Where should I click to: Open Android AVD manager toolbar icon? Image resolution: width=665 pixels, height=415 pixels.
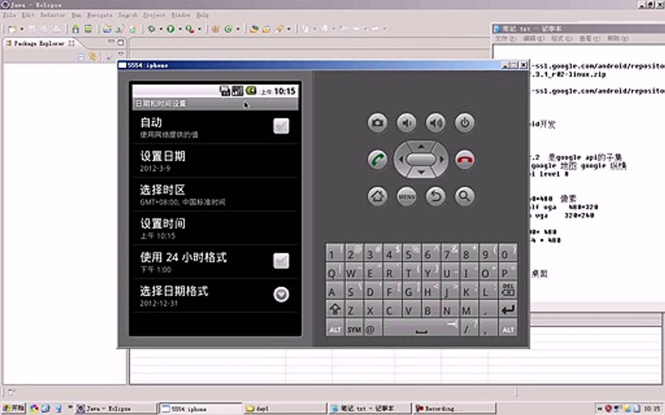pyautogui.click(x=88, y=29)
